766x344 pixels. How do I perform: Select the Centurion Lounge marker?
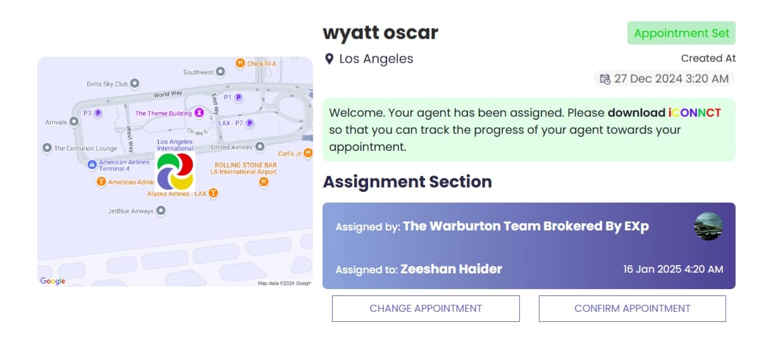47,148
